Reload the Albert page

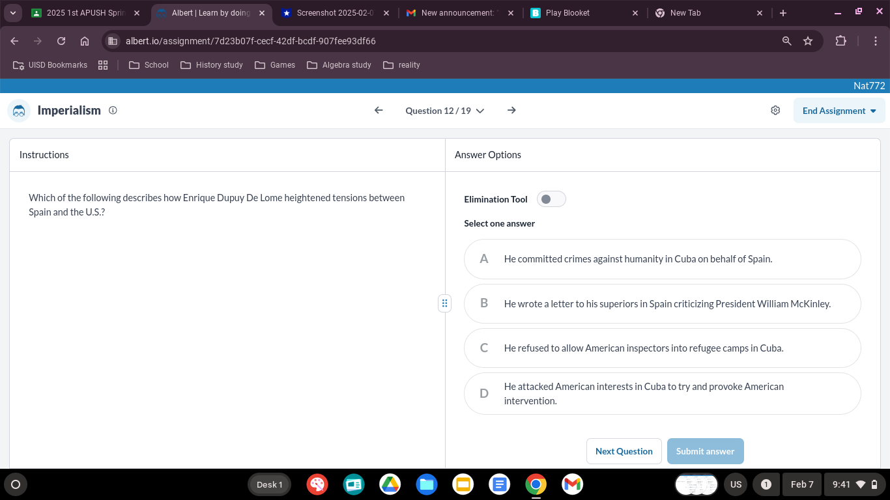61,41
